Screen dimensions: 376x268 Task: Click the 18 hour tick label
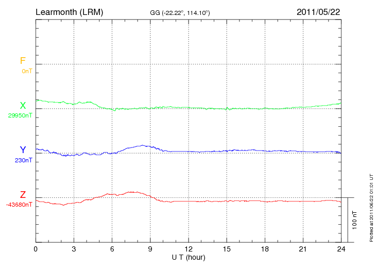click(x=265, y=249)
